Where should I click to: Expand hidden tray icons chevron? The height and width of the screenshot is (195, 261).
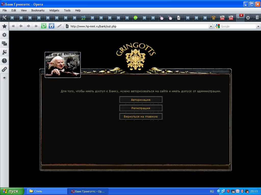[x=219, y=191]
